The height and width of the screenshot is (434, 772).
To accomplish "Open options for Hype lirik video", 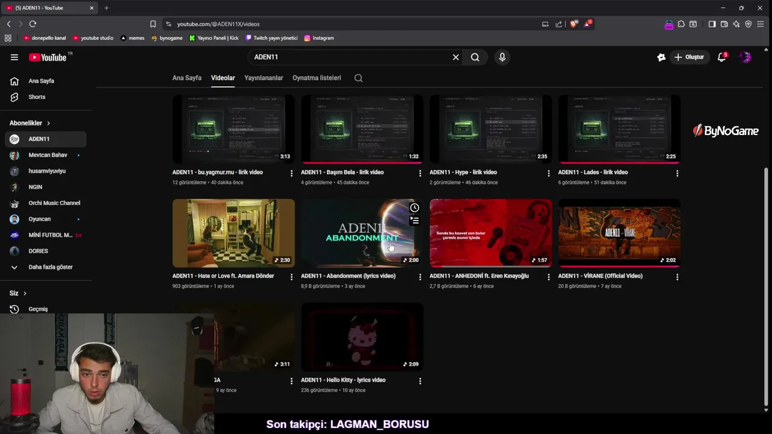I will pyautogui.click(x=548, y=174).
